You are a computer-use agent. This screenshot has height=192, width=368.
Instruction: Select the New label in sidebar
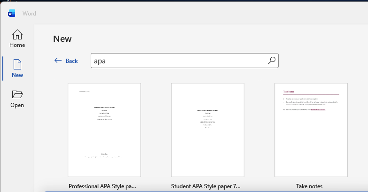click(x=17, y=75)
